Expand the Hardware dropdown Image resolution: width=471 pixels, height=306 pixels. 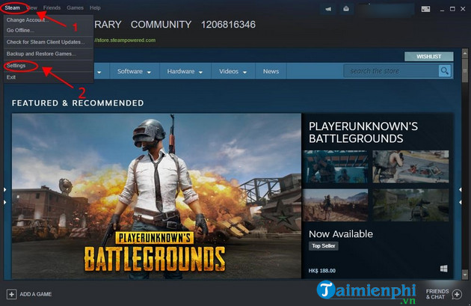[185, 72]
